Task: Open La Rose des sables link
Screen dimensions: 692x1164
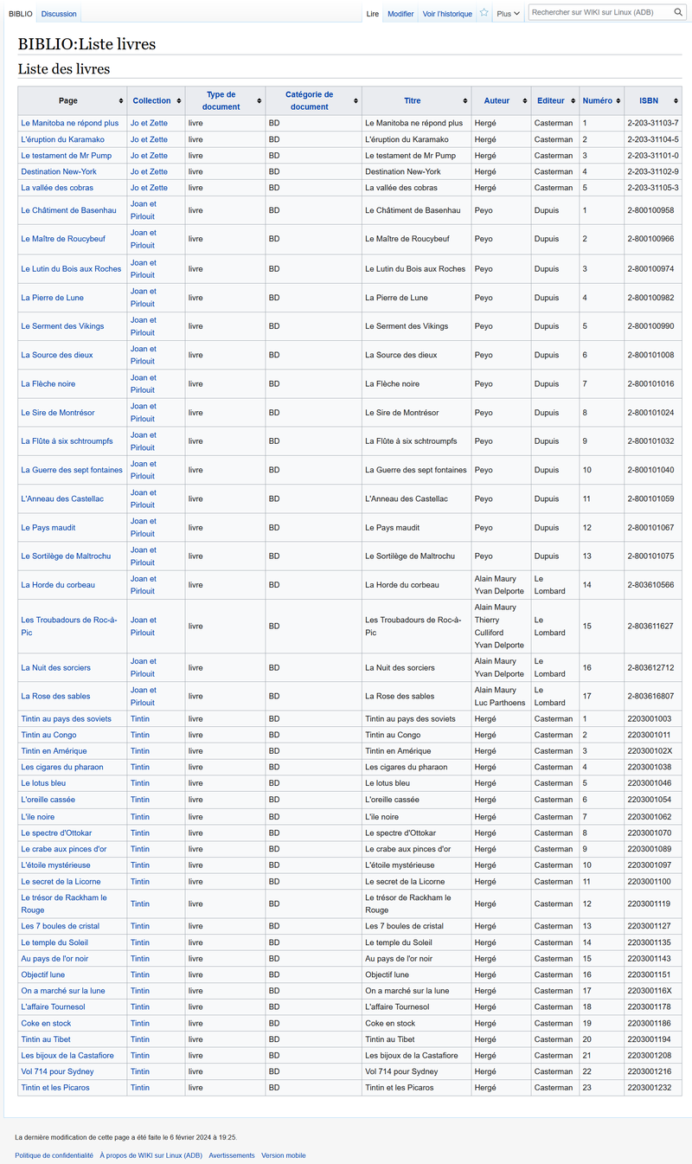Action: tap(55, 696)
